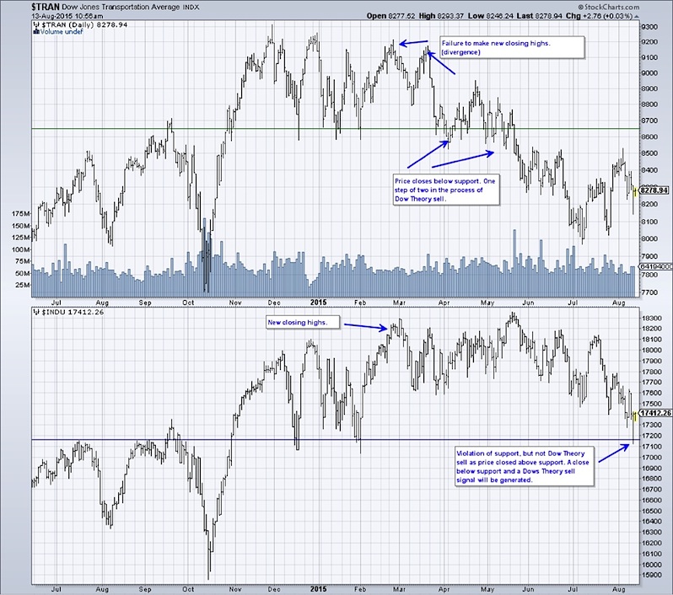Image resolution: width=673 pixels, height=595 pixels.
Task: Click the $TRAN (Daily) 8278.94 legend label
Action: click(x=84, y=25)
